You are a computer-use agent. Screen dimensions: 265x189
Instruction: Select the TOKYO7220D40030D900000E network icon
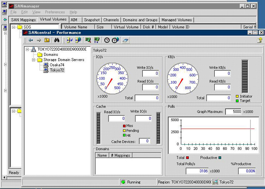point(33,49)
